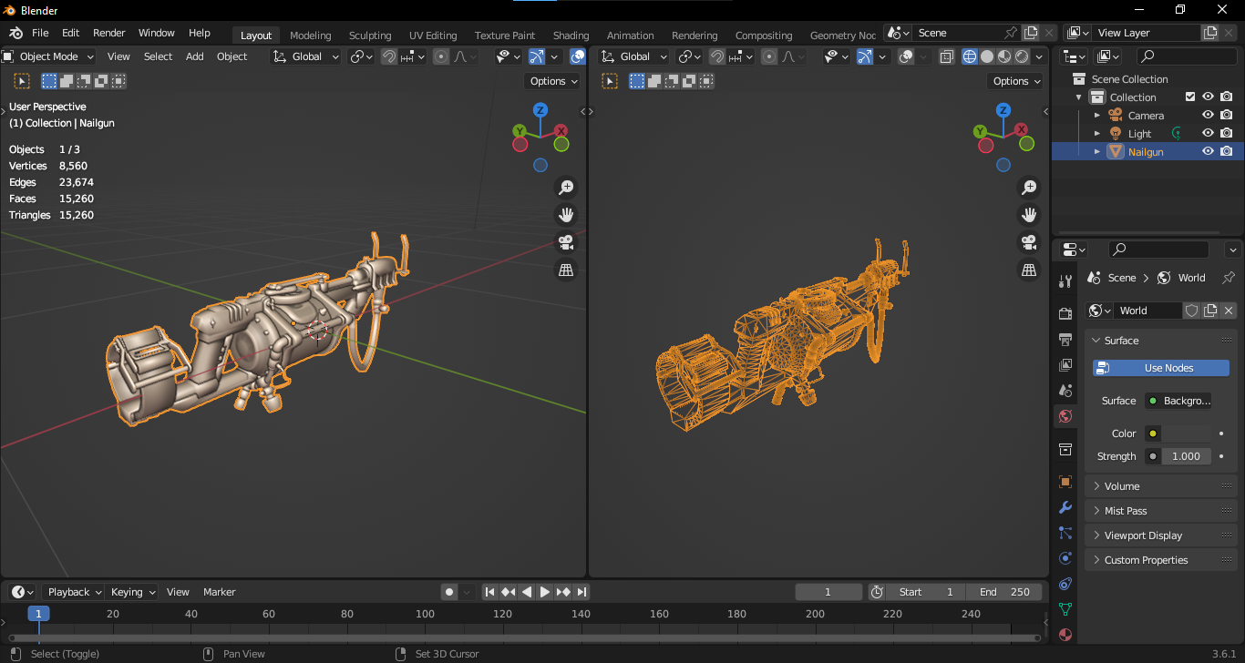Toggle proportional editing in the wireframe viewport
This screenshot has width=1245, height=663.
point(769,56)
